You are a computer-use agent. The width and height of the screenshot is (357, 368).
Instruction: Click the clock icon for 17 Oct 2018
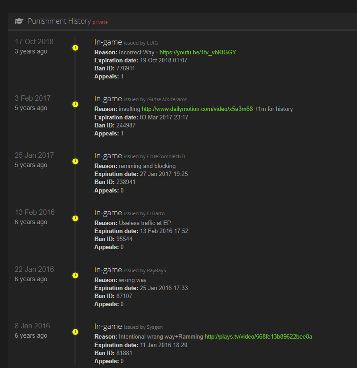75,47
